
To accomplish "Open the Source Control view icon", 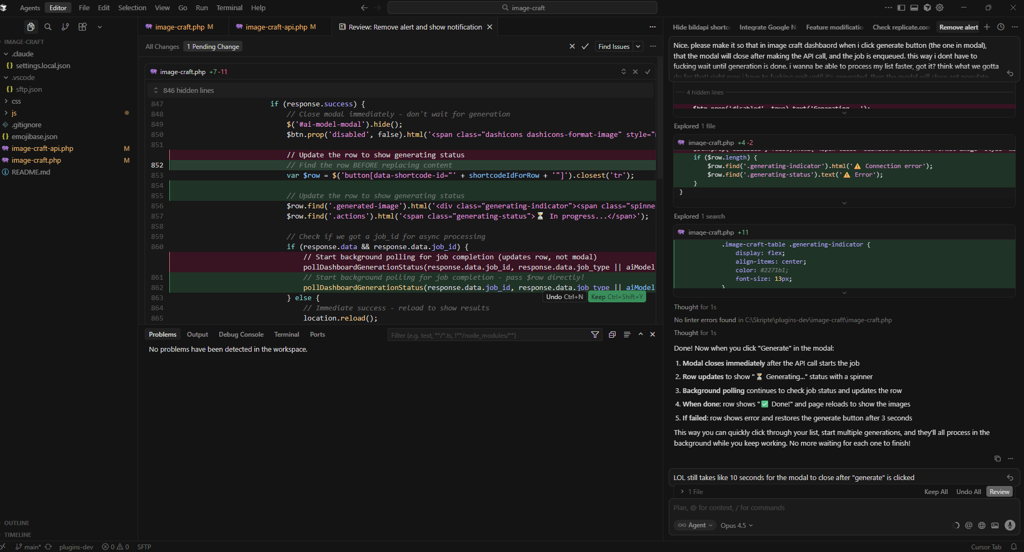I will pos(65,27).
